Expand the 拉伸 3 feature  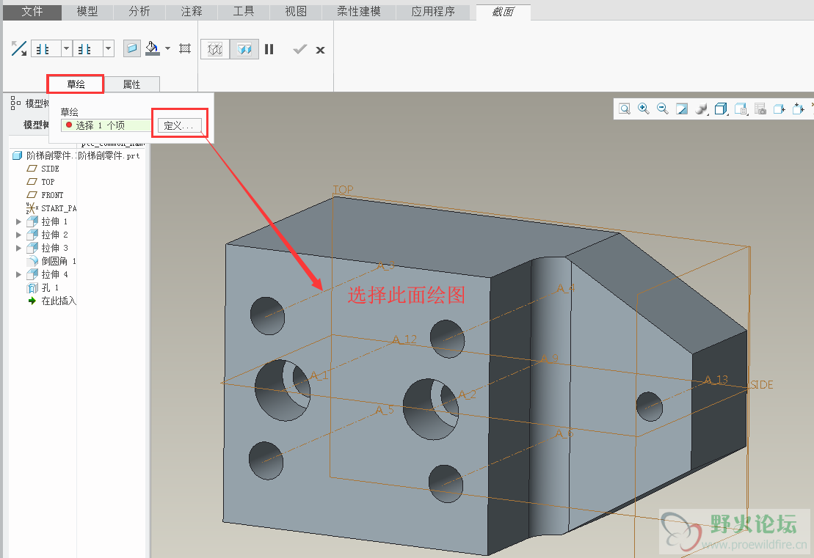pos(18,248)
